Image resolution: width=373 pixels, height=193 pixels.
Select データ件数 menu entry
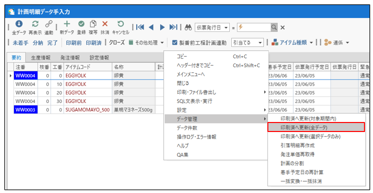coord(216,128)
